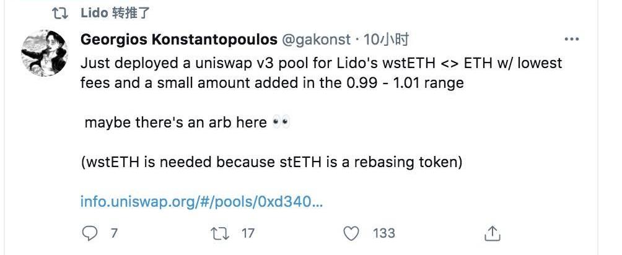
Task: Click the eyes emoji in the tweet
Action: (281, 123)
